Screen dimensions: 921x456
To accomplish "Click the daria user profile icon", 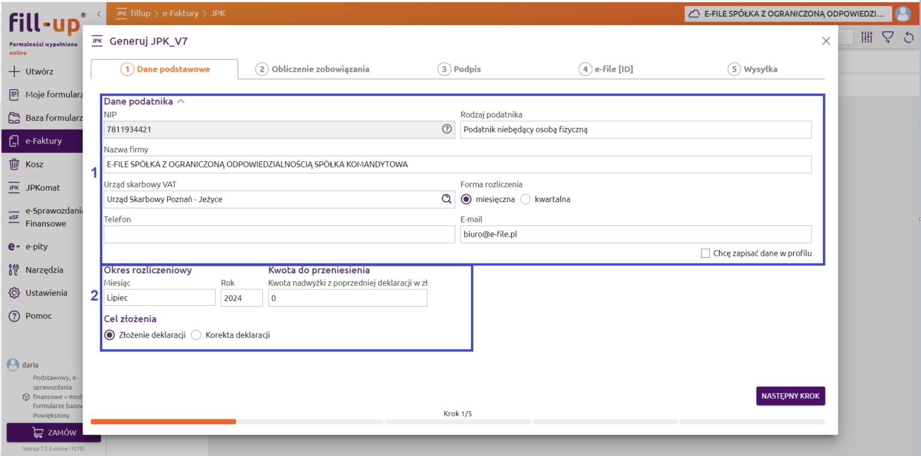I will tap(12, 363).
